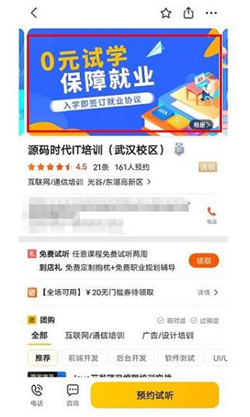Switch to the 互联网/通信培训 tab

(x=95, y=335)
